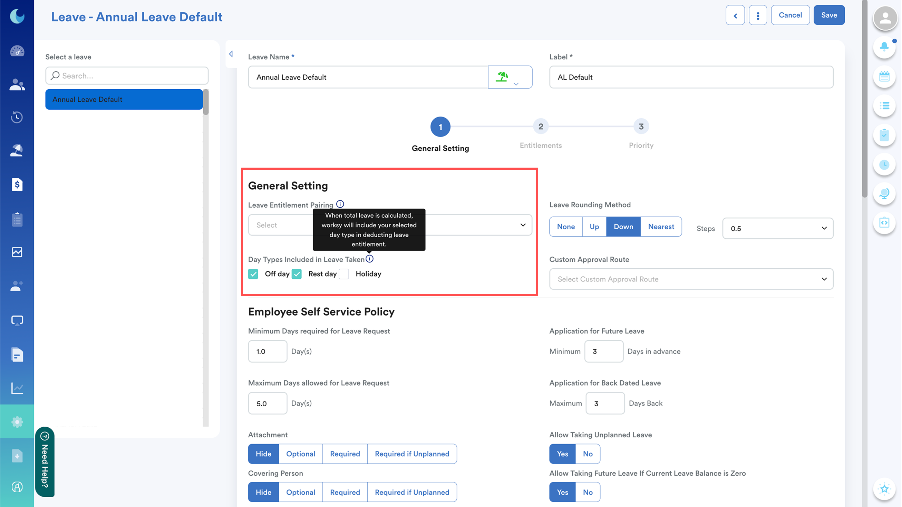Toggle the Rest day checkbox
This screenshot has height=507, width=902.
click(297, 274)
